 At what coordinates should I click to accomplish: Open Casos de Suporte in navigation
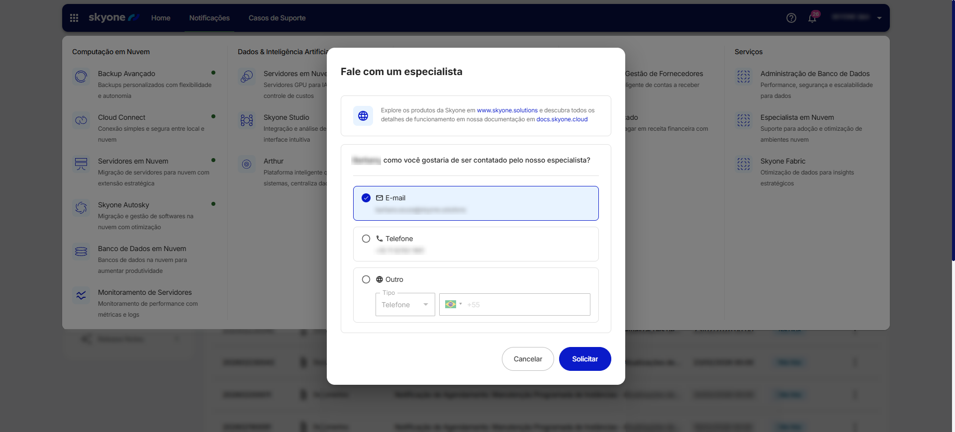tap(277, 18)
